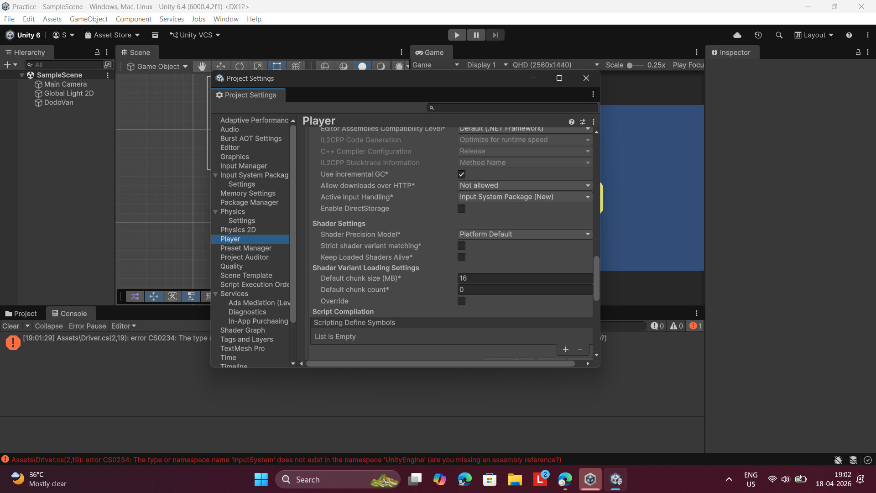
Task: Open Shader Precision Model dropdown
Action: (x=525, y=234)
